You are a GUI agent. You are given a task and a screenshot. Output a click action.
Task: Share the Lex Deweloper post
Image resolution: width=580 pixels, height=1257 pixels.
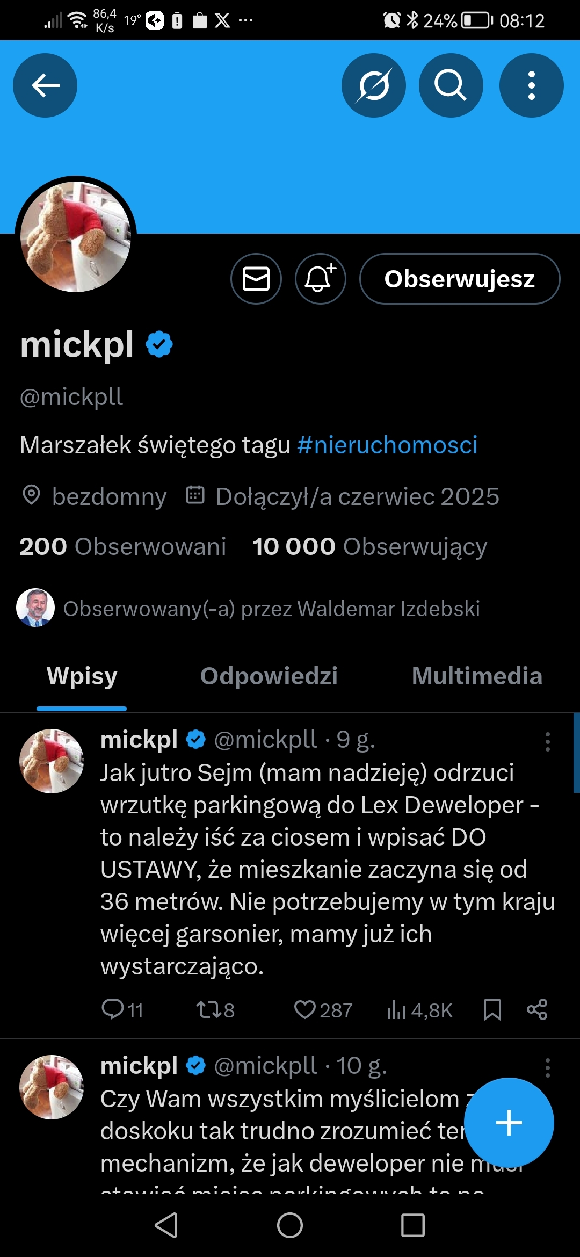(536, 1010)
